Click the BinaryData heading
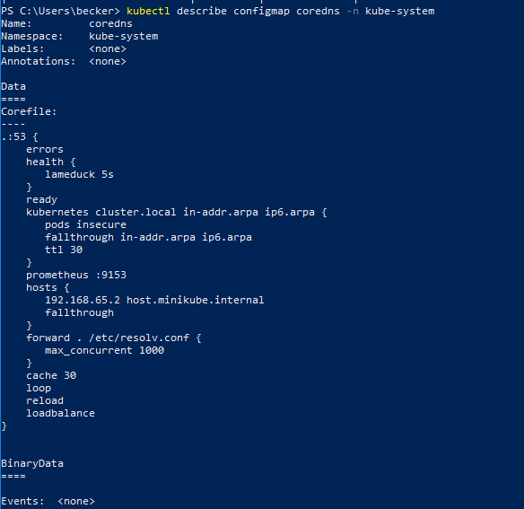Screen dimensions: 524x509 pos(32,463)
